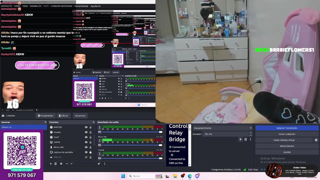Hide the YAPPE source

[86, 142]
